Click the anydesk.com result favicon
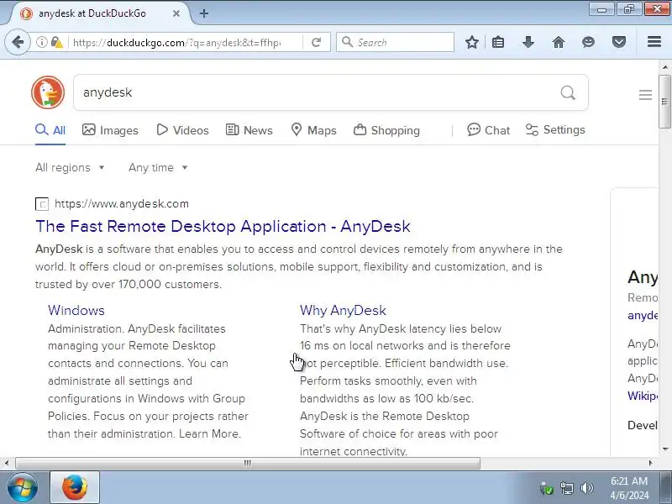672x504 pixels. [42, 204]
